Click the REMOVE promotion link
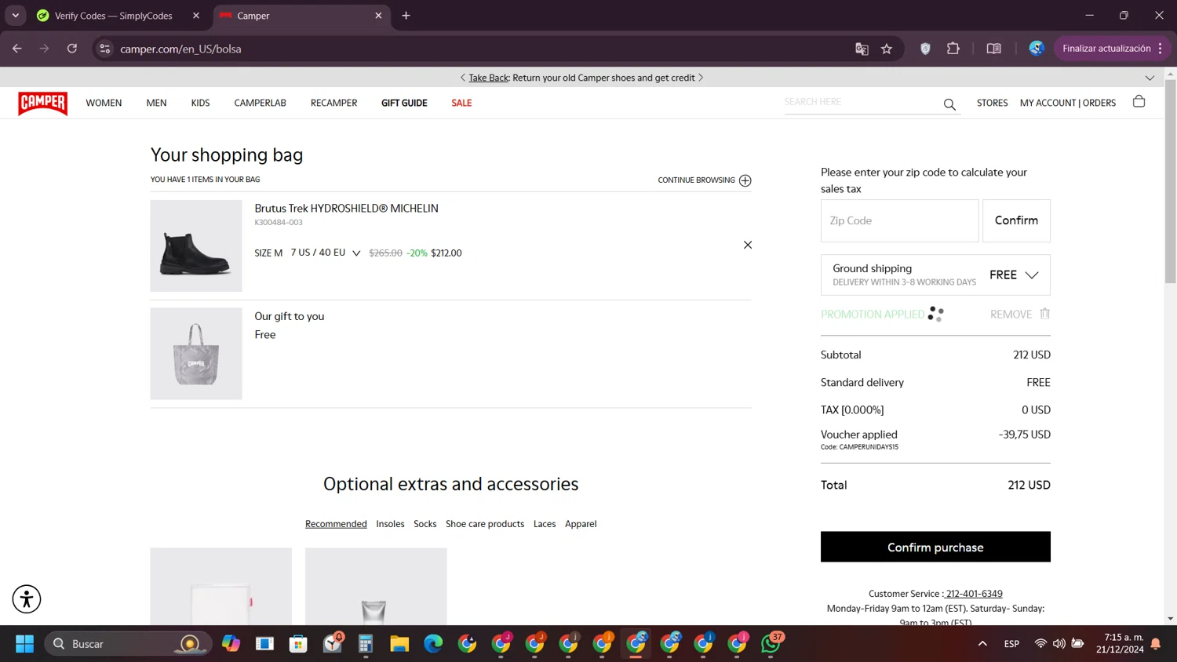The image size is (1177, 662). tap(1011, 315)
